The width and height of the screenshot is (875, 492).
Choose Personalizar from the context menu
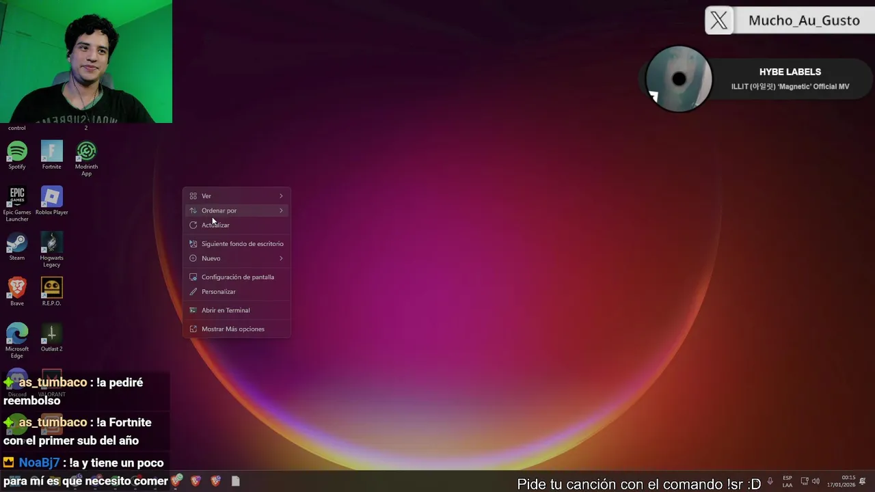pos(237,292)
